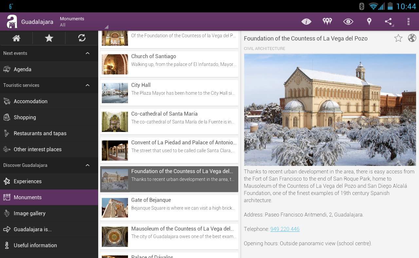This screenshot has width=419, height=258.
Task: Tap the Bluetooth status icon
Action: pos(362,6)
